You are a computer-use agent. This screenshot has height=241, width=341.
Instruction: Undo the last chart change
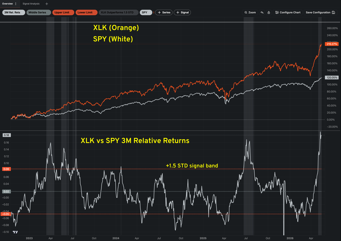[x=262, y=12]
